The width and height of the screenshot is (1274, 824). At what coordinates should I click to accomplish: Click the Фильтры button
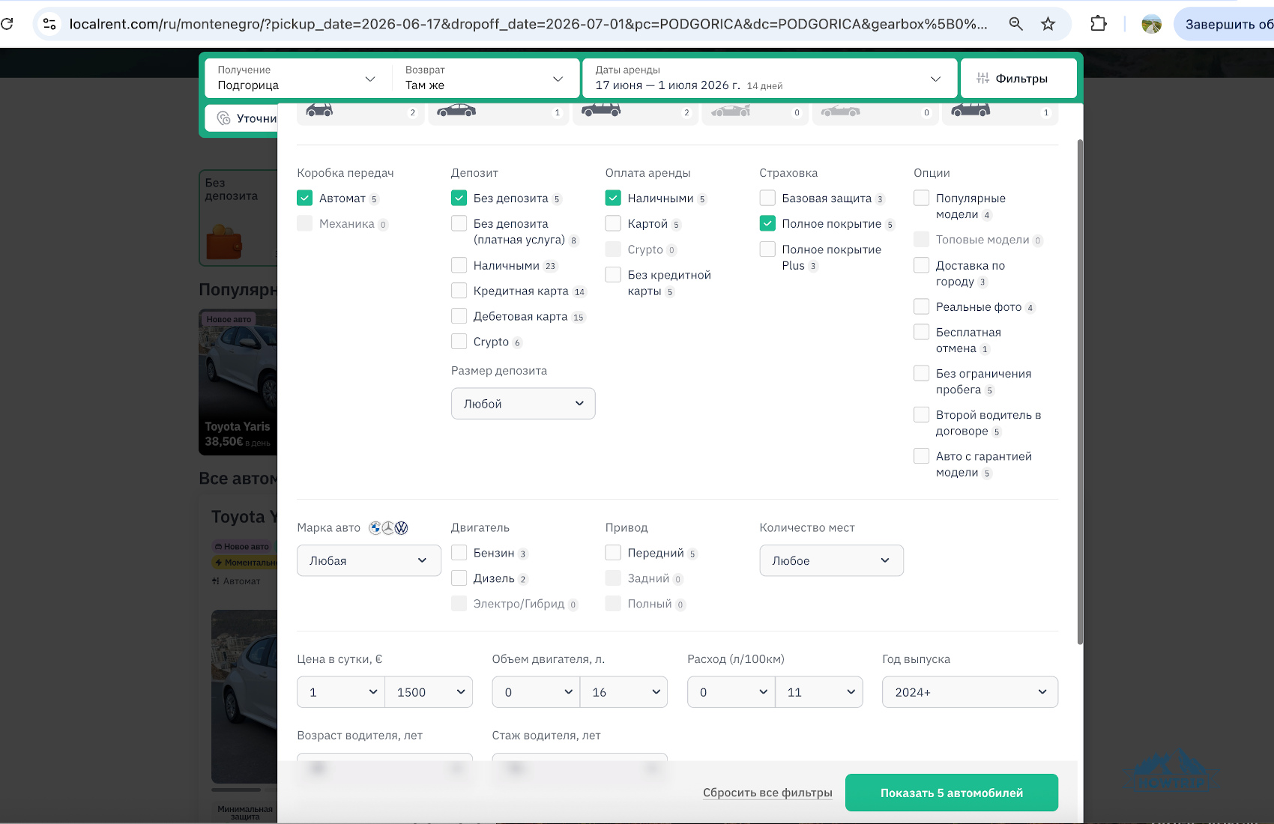(1018, 78)
